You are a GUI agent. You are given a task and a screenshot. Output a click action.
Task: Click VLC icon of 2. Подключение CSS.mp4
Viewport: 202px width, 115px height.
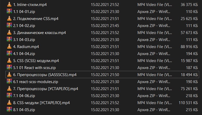click(9, 18)
